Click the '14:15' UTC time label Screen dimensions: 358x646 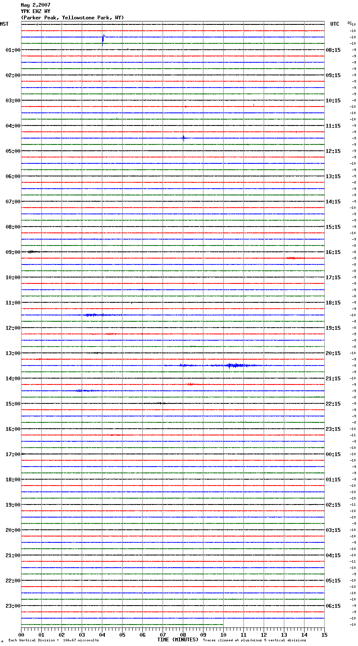333,202
